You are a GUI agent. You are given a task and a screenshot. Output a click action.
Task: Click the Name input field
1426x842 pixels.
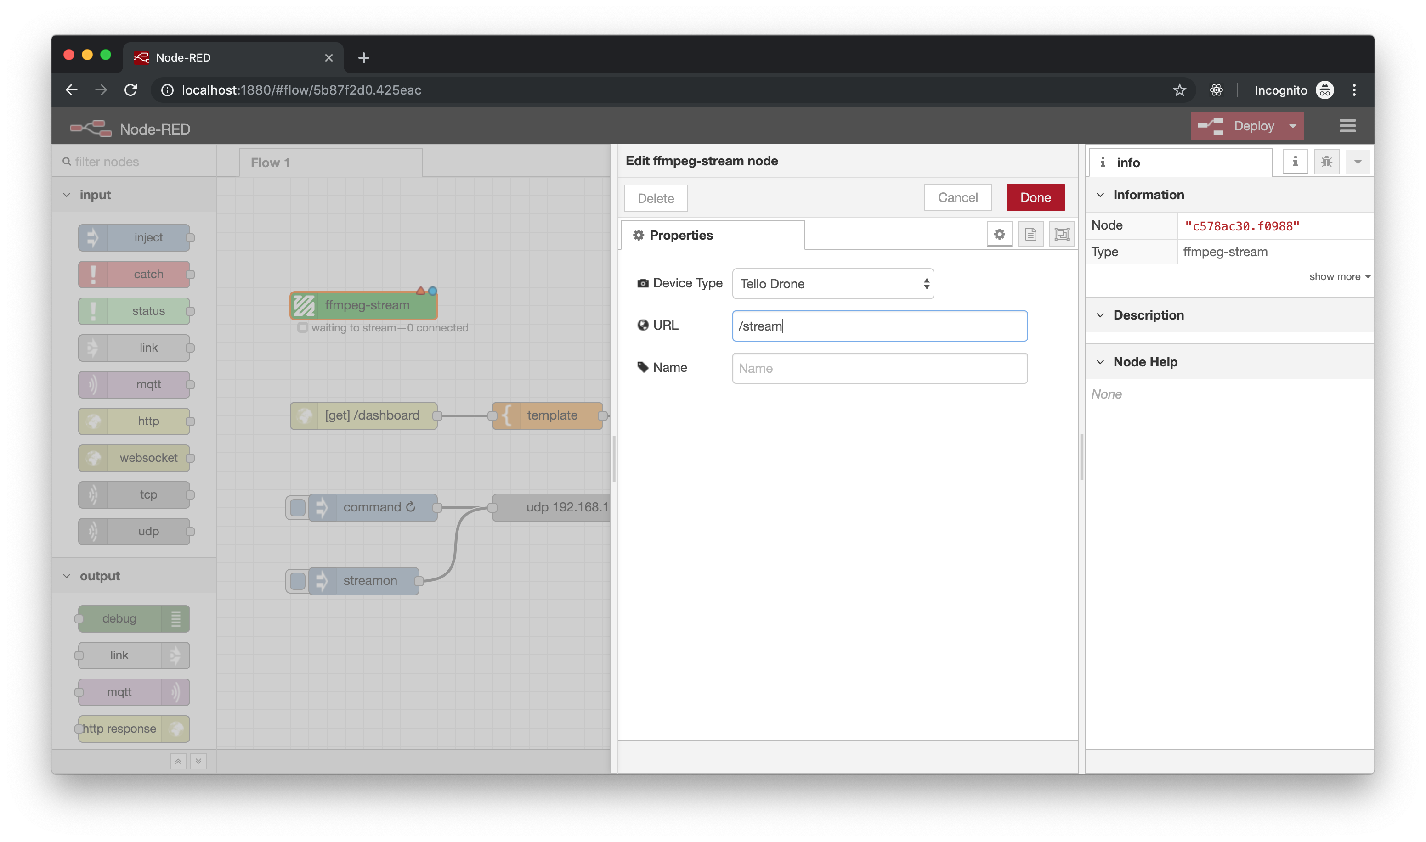879,368
